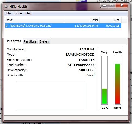The height and width of the screenshot is (124, 132).
Task: Click the 22 C temperature value
Action: click(x=105, y=108)
